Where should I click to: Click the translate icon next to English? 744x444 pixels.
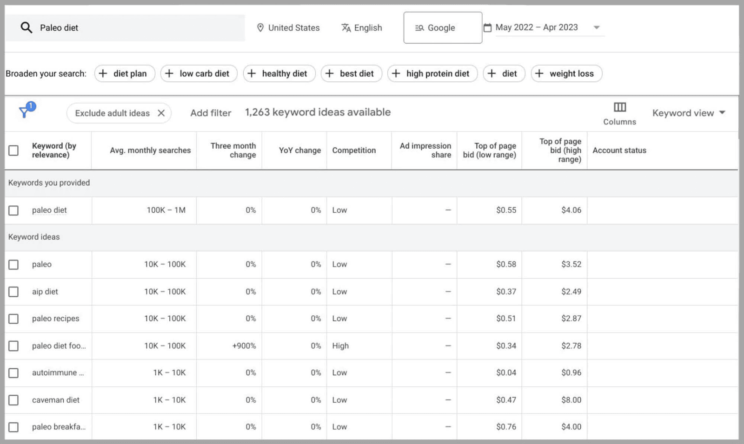pyautogui.click(x=346, y=27)
